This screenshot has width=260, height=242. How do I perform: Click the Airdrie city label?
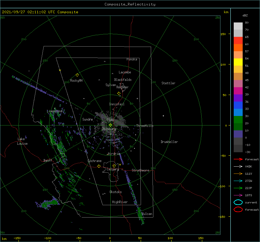coord(114,154)
